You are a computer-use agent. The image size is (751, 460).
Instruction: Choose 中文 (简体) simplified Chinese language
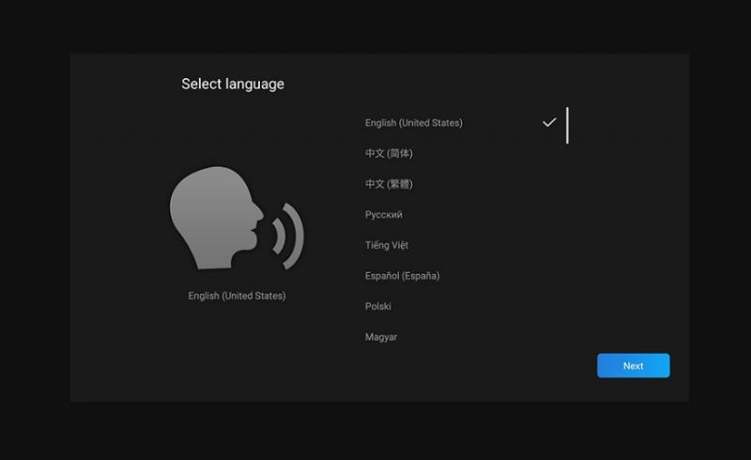389,153
